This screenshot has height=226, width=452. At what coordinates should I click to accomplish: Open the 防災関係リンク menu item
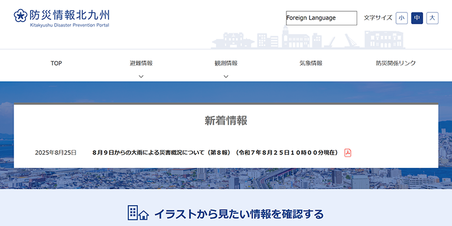click(x=396, y=63)
